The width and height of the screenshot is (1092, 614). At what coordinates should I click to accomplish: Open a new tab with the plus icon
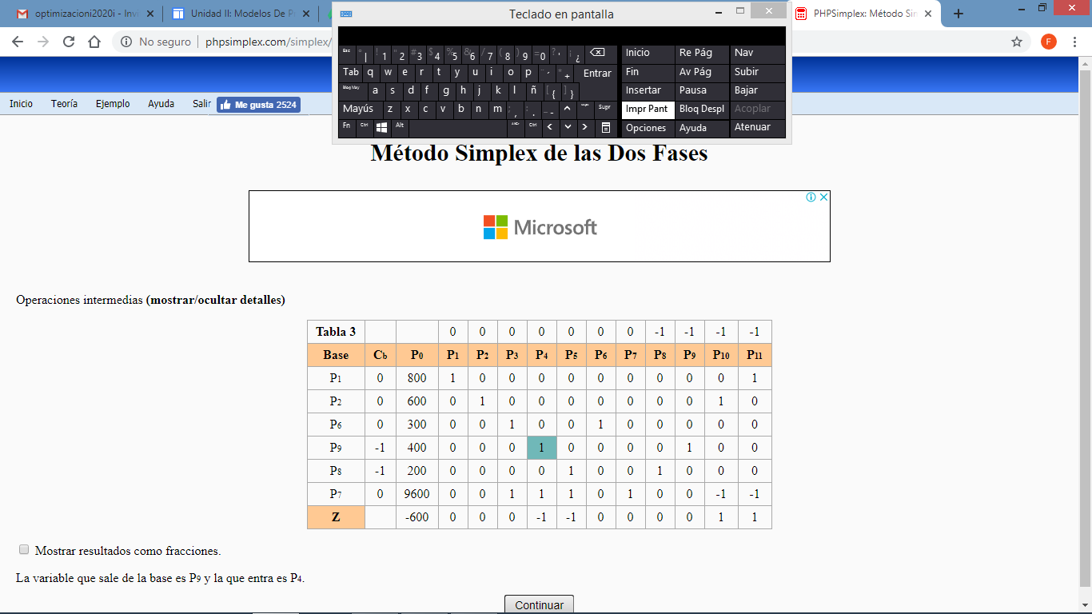pyautogui.click(x=958, y=14)
